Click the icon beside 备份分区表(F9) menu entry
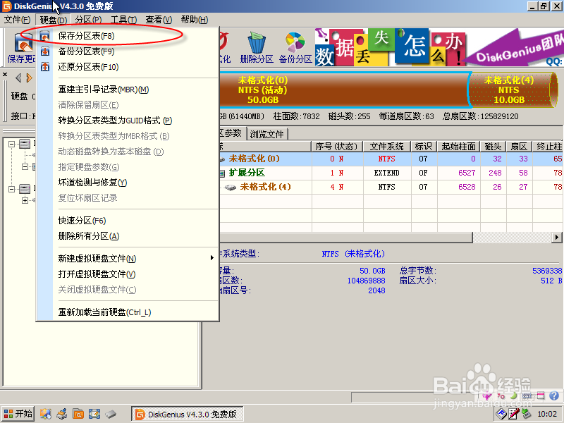 click(45, 51)
